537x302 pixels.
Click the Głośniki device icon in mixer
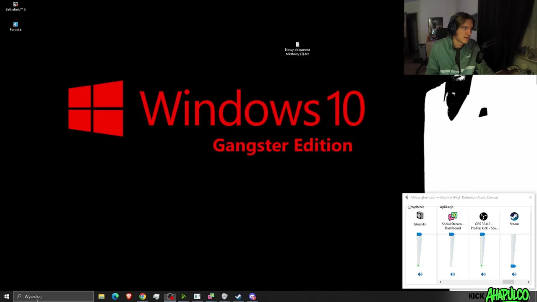tap(420, 216)
